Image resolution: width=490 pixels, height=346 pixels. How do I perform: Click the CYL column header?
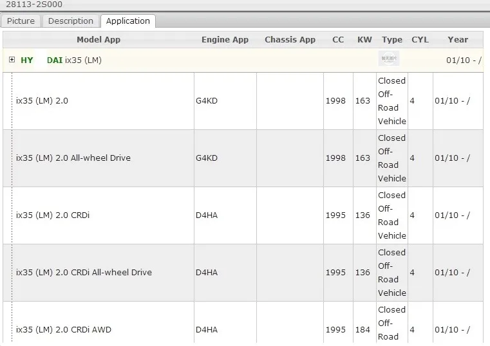tap(420, 40)
